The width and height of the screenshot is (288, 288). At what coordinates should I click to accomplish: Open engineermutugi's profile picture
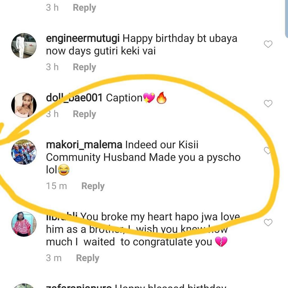(24, 46)
